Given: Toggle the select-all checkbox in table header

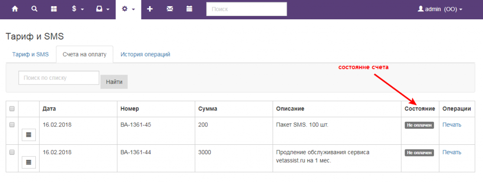Looking at the screenshot, I should [x=12, y=108].
